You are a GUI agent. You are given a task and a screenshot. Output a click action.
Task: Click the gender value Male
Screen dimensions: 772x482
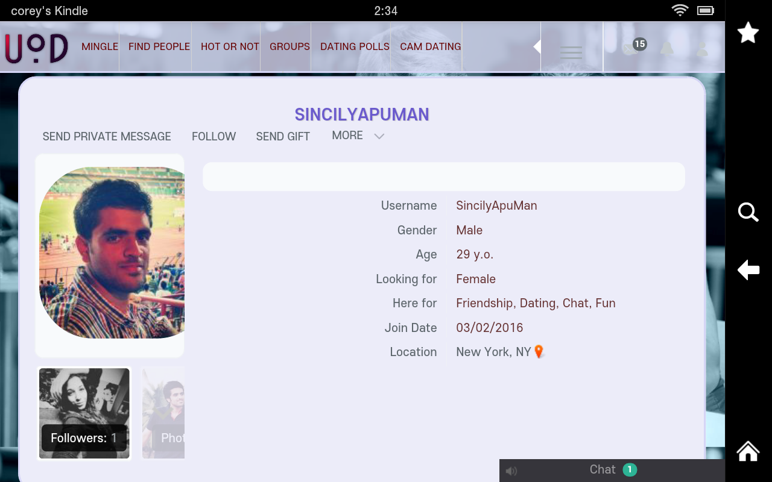click(469, 230)
